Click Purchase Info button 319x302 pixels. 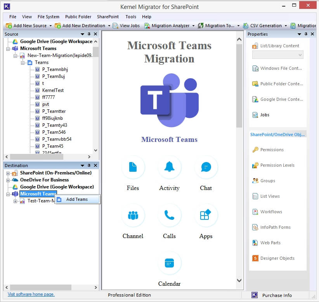(277, 295)
